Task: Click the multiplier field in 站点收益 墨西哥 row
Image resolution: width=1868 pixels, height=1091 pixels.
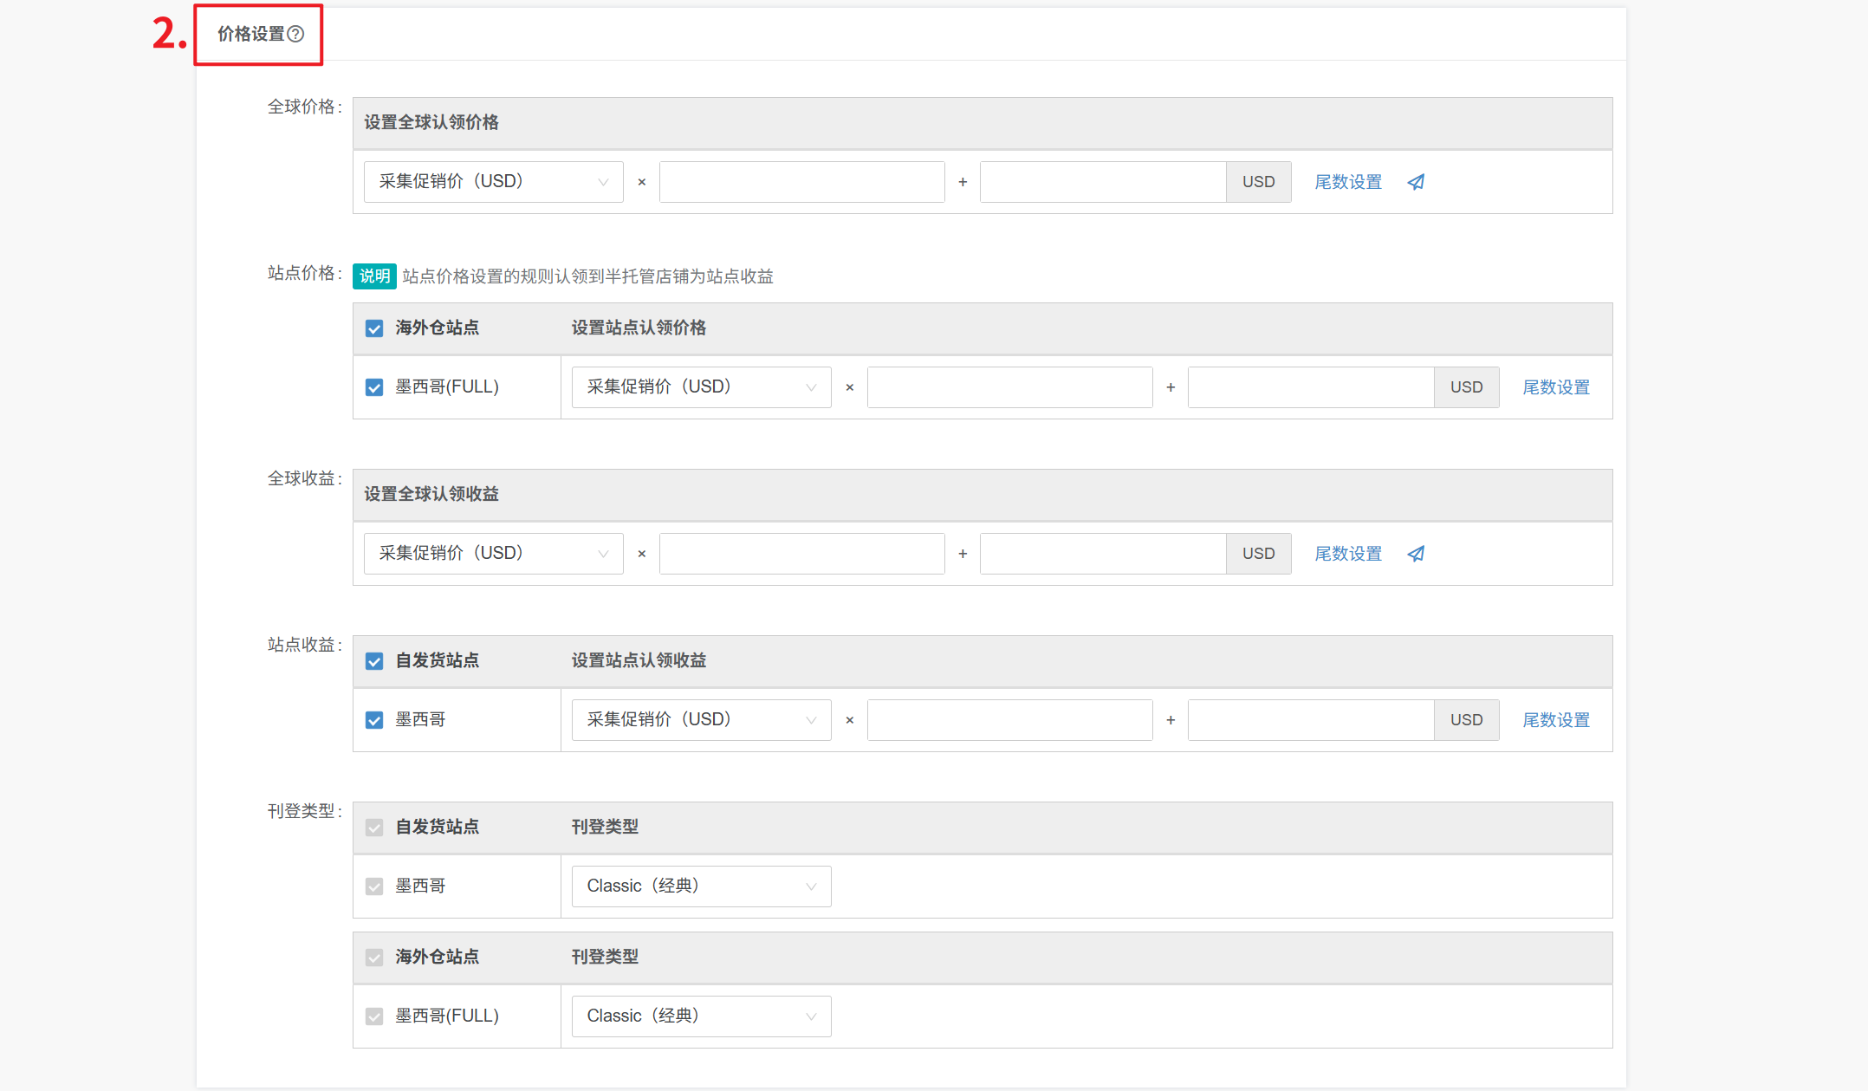Action: click(x=1009, y=720)
